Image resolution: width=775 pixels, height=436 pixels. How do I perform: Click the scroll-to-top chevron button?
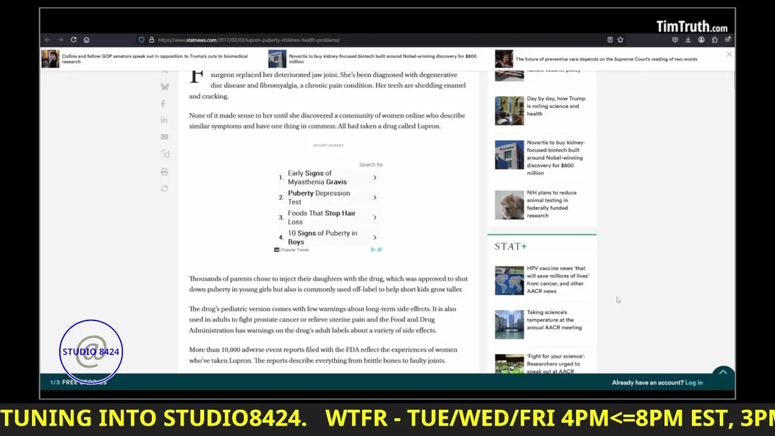722,373
